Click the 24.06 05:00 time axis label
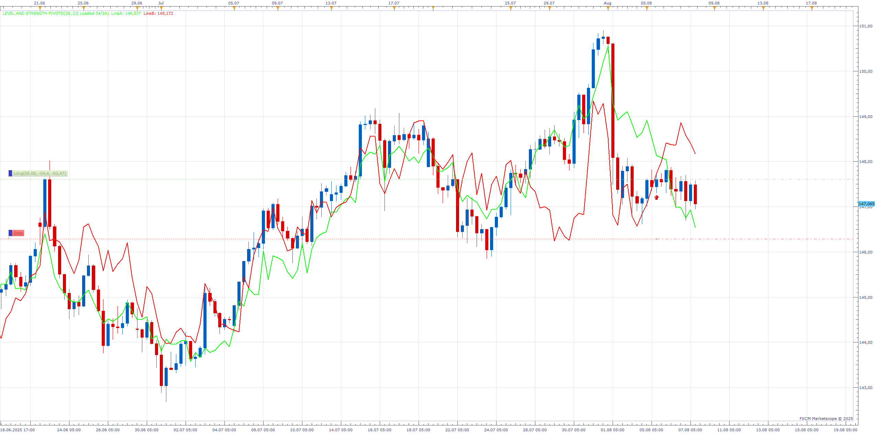 (x=69, y=430)
